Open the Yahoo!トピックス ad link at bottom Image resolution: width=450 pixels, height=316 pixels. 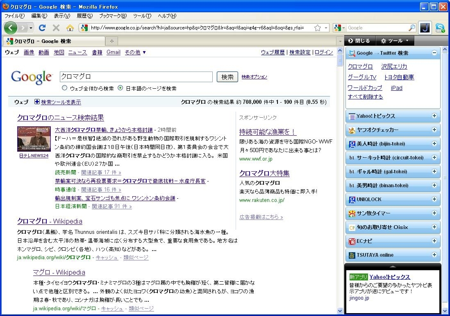389,277
